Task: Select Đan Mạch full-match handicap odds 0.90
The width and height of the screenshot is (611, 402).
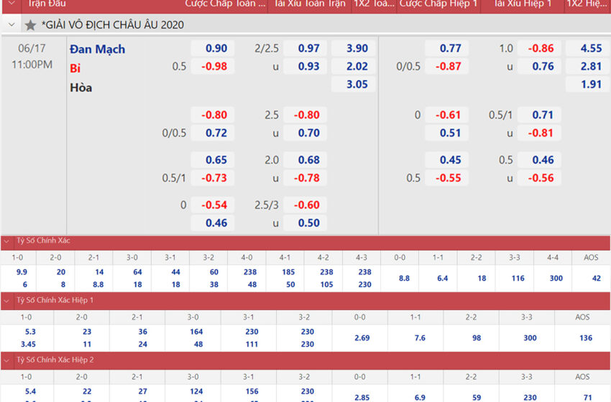Action: [x=216, y=49]
